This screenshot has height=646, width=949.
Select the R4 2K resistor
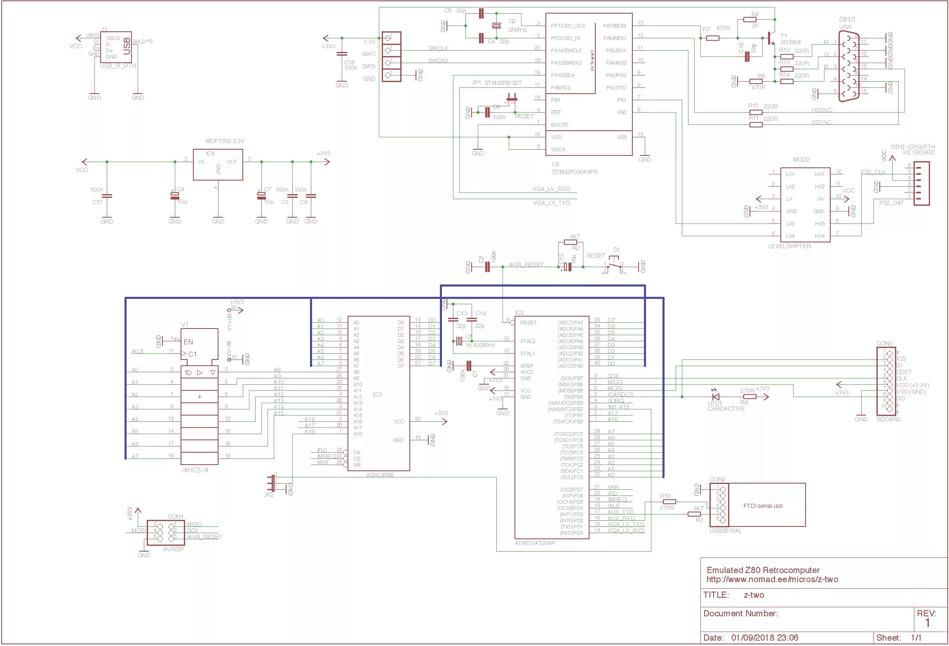tap(750, 19)
